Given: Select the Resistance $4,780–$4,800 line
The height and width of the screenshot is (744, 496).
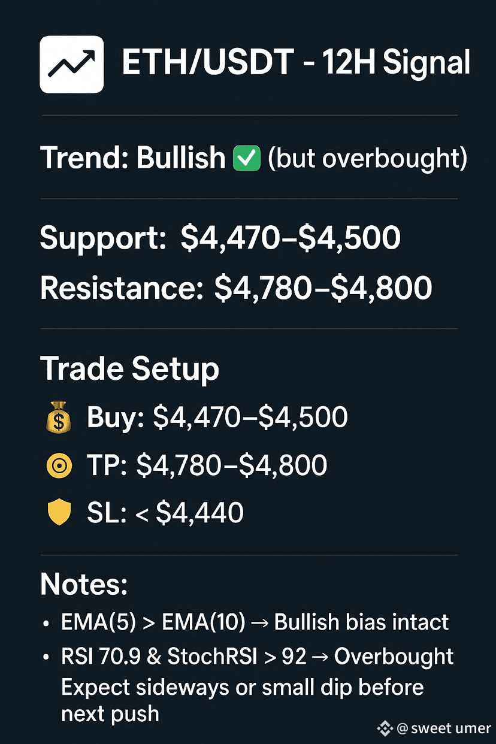Looking at the screenshot, I should tap(235, 289).
